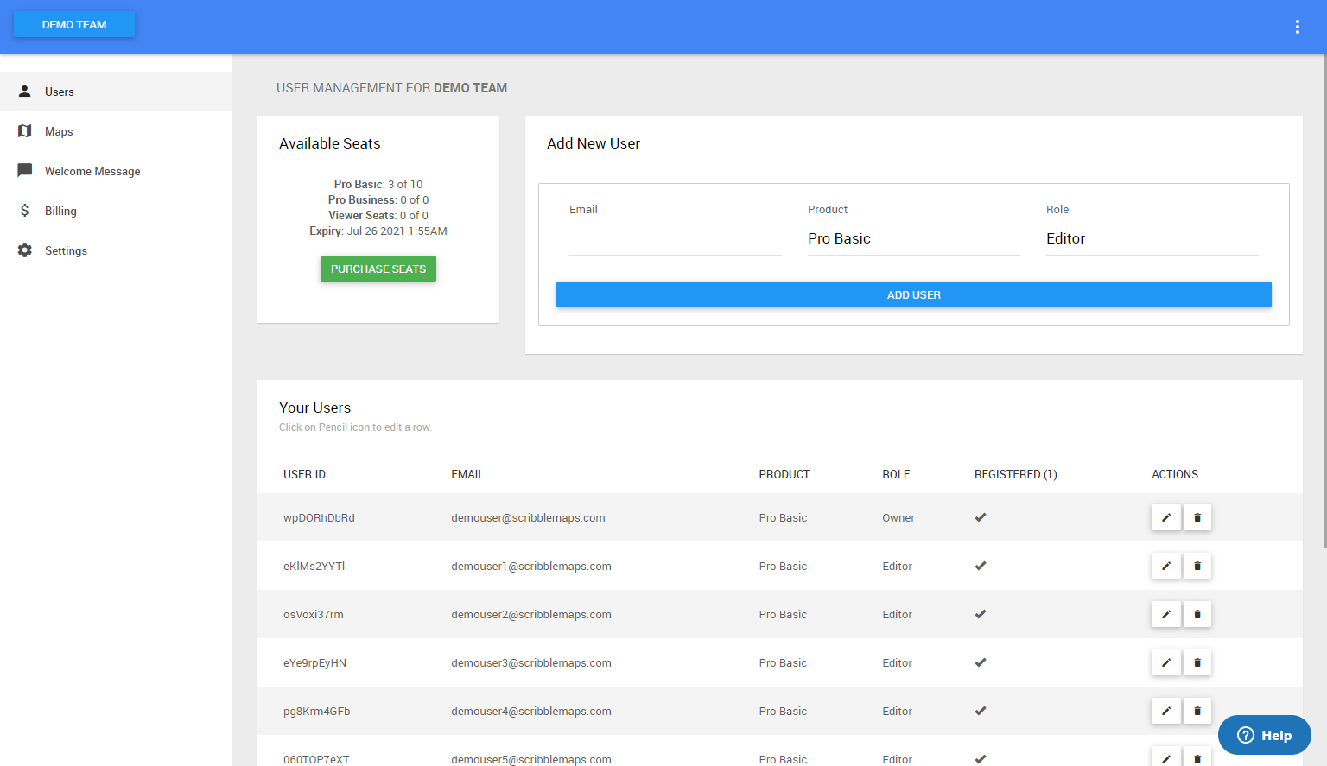Screen dimensions: 1327x766
Task: Click the Billing dollar sign icon
Action: (25, 211)
